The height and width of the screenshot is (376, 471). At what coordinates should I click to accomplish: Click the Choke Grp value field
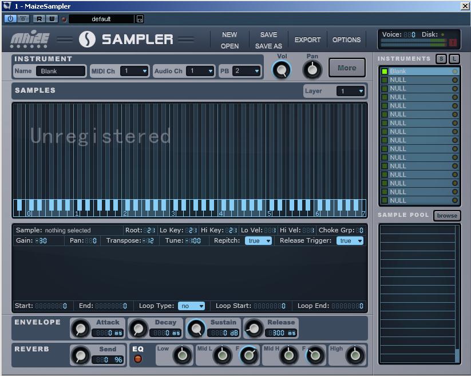pos(359,230)
